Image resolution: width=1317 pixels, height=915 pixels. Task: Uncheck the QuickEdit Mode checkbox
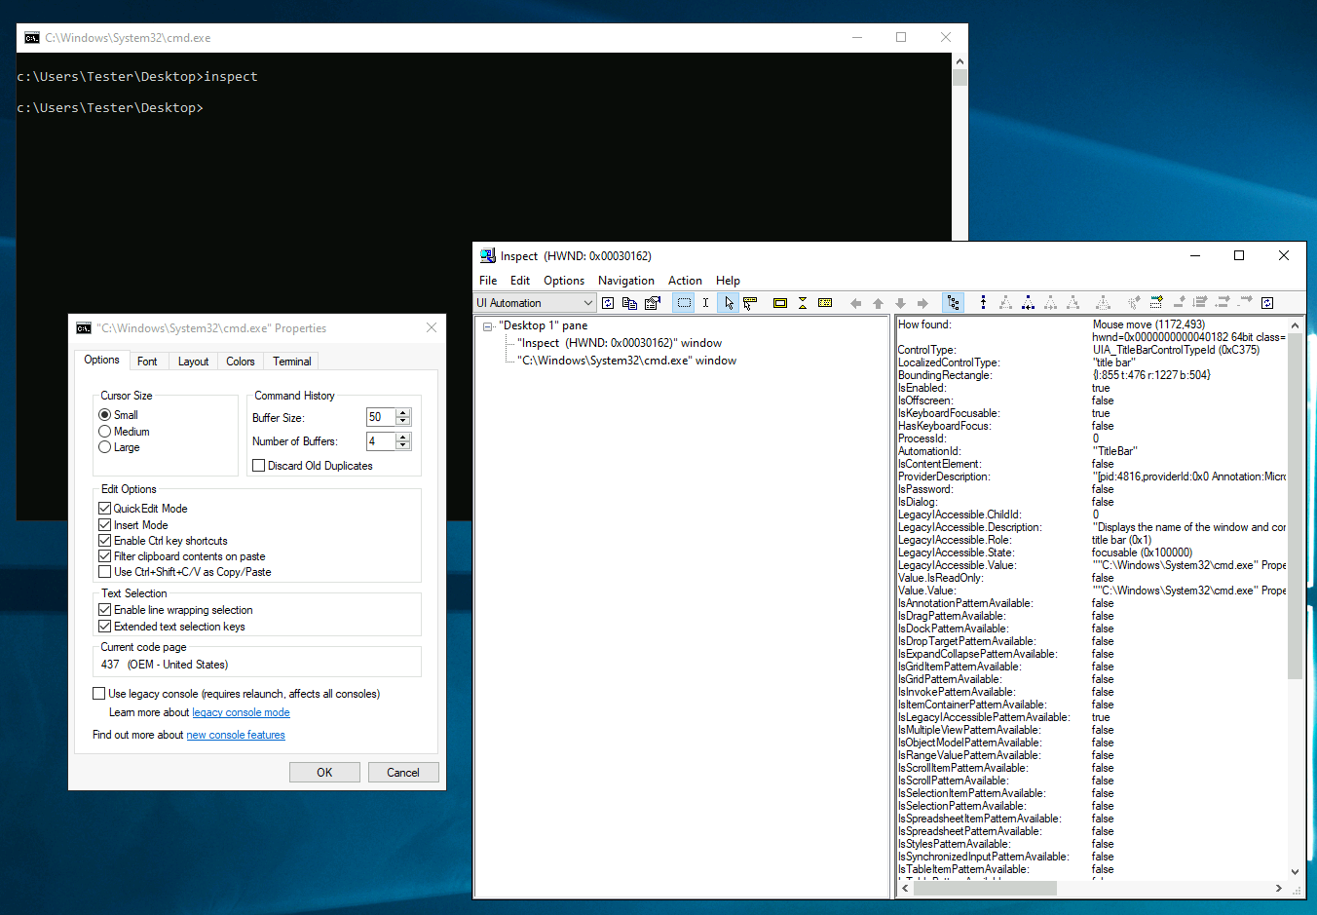105,509
